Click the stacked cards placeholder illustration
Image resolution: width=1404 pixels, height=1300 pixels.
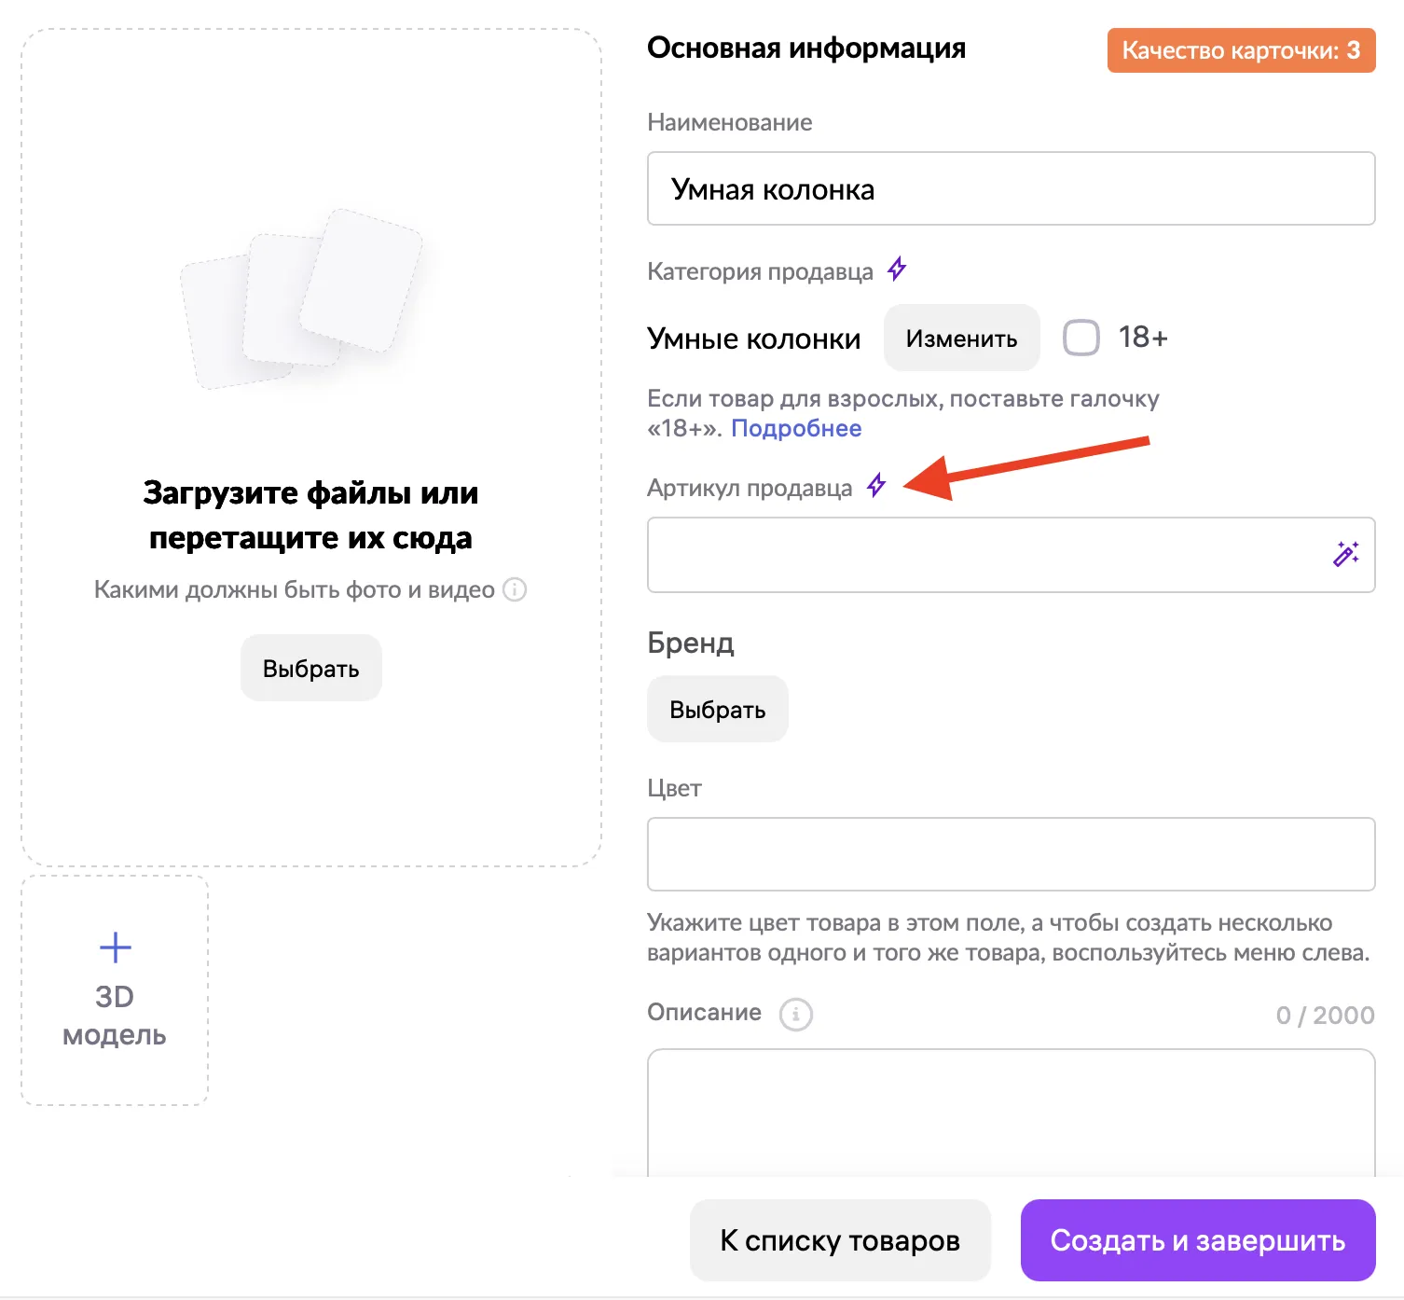click(302, 298)
